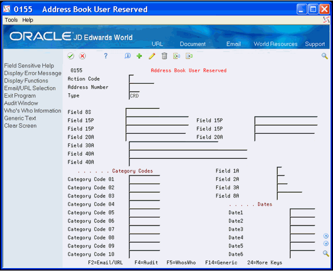Open the Email header tab
The width and height of the screenshot is (333, 271).
pos(233,44)
